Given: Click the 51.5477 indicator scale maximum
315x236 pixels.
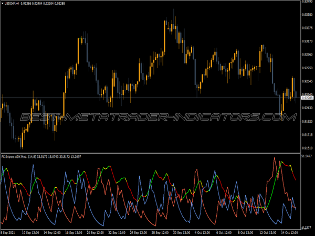Looking at the screenshot, I should pyautogui.click(x=307, y=156).
